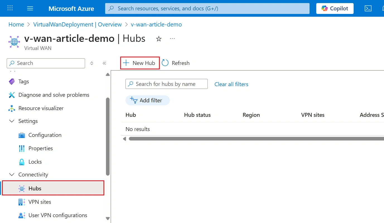
Task: Select Hubs under Connectivity
Action: click(x=53, y=188)
